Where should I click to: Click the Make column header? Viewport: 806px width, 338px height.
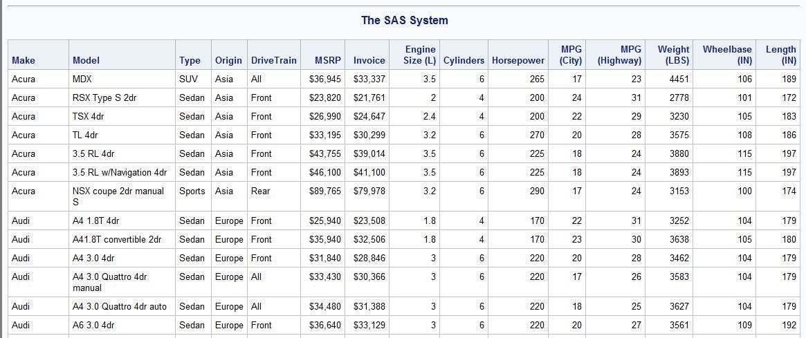click(x=39, y=55)
